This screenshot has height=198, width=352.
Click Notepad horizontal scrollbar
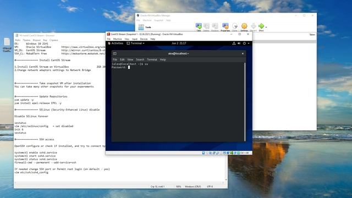click(x=119, y=183)
